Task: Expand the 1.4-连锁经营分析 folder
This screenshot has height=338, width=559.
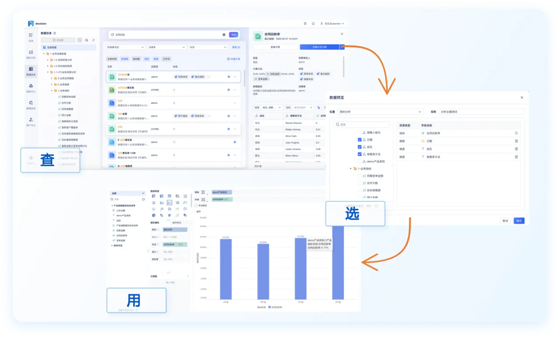Action: pos(48,60)
